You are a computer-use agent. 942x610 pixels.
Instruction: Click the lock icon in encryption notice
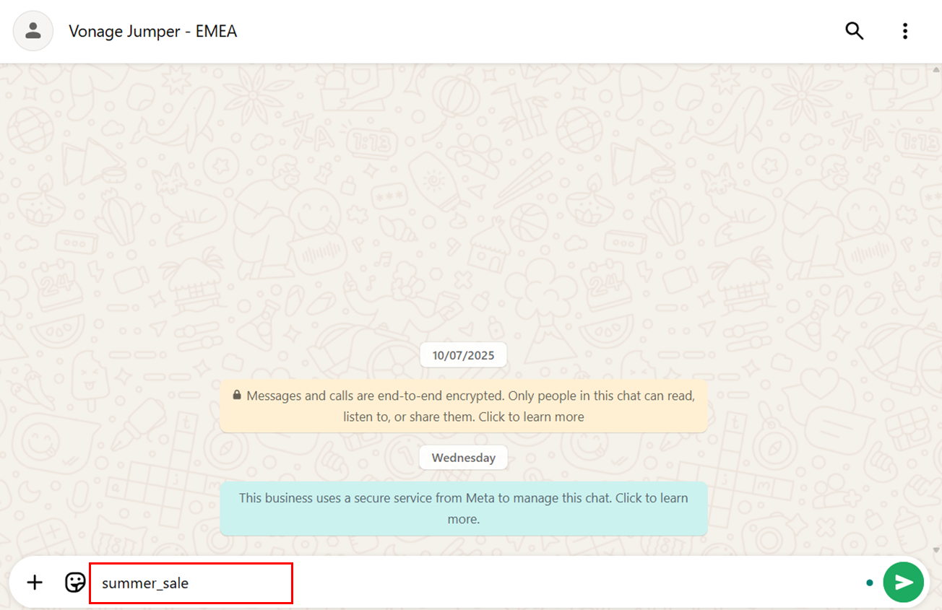pos(236,396)
